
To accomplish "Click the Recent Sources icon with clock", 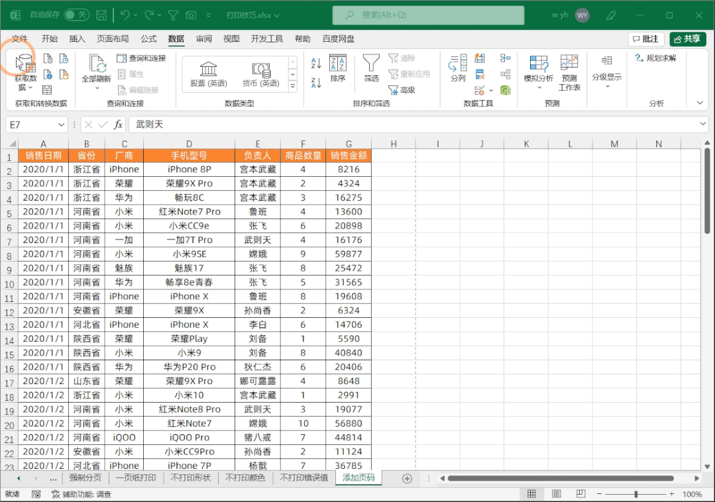I will pyautogui.click(x=64, y=58).
